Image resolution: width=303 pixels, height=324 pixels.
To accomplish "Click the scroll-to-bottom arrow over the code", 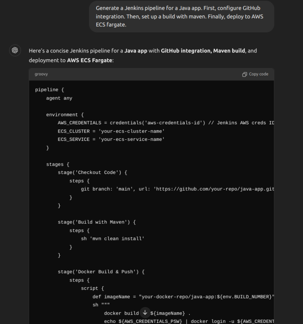I will [x=145, y=313].
